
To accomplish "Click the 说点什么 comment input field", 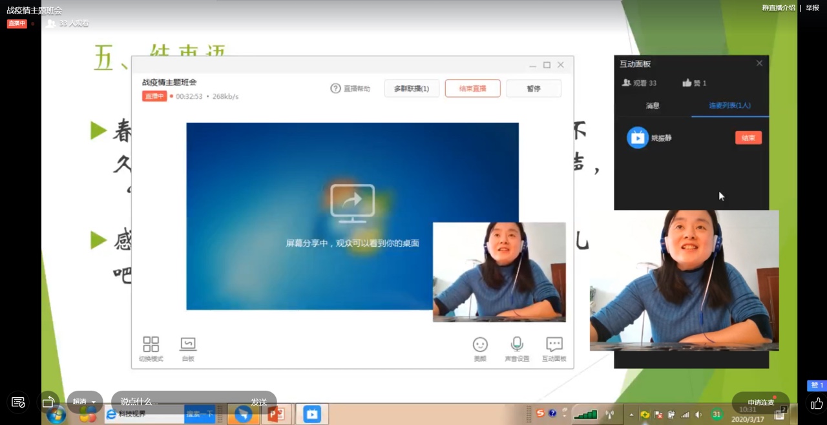I will (181, 402).
